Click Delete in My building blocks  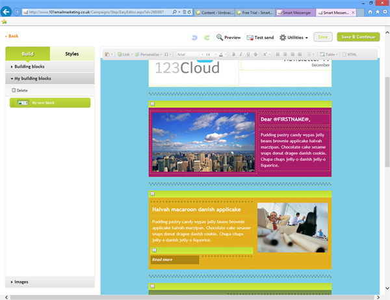[x=19, y=90]
